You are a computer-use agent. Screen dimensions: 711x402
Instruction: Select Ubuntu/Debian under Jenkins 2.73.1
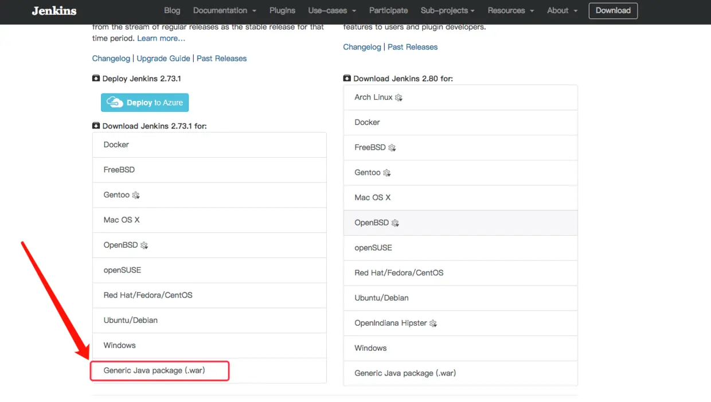(209, 321)
